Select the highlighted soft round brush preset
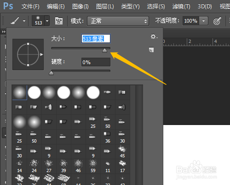The width and height of the screenshot is (230, 185). 19,92
